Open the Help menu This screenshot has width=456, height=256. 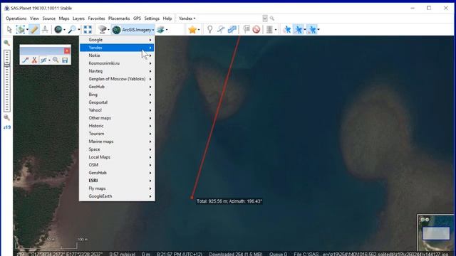pos(167,18)
